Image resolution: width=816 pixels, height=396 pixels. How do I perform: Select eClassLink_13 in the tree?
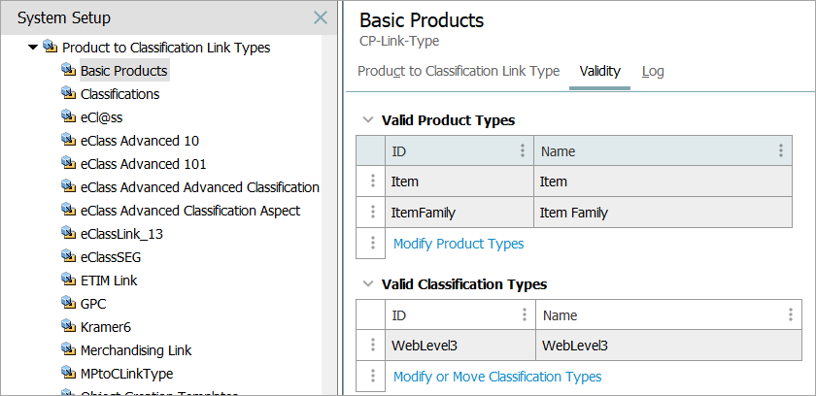121,234
